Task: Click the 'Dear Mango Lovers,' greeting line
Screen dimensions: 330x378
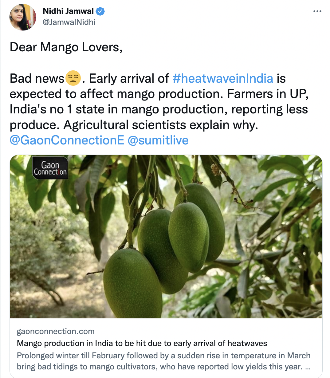Action: pyautogui.click(x=66, y=47)
